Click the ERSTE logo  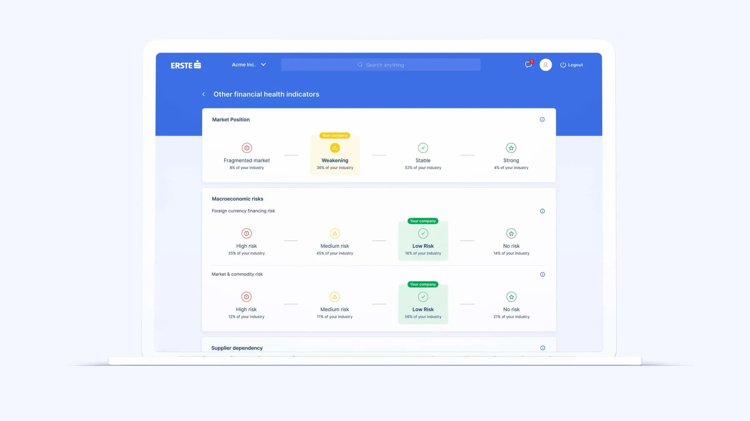pyautogui.click(x=186, y=65)
